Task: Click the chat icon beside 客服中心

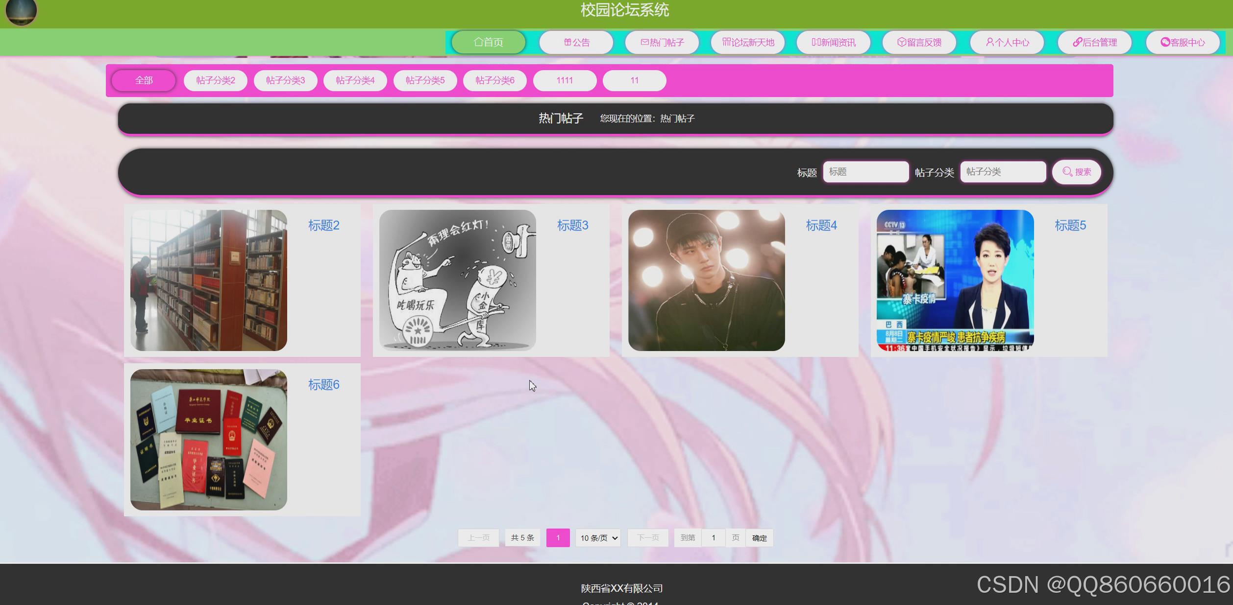Action: click(1165, 42)
